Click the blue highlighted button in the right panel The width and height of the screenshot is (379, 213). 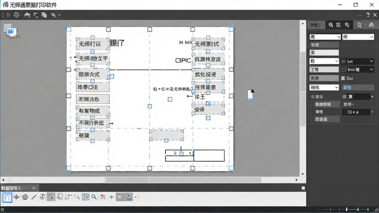click(x=358, y=87)
